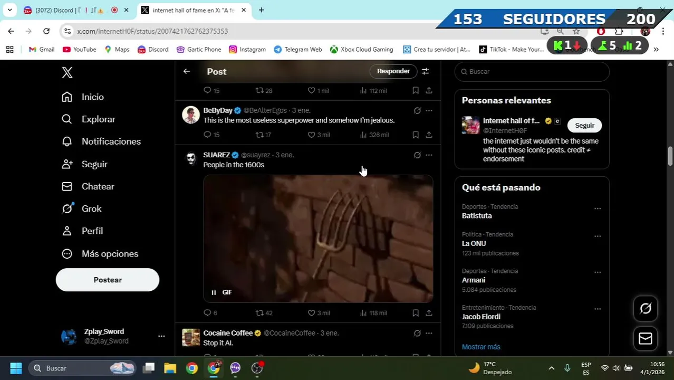The image size is (674, 380).
Task: Reply to SUAREZ post with 6 replies
Action: coord(210,313)
